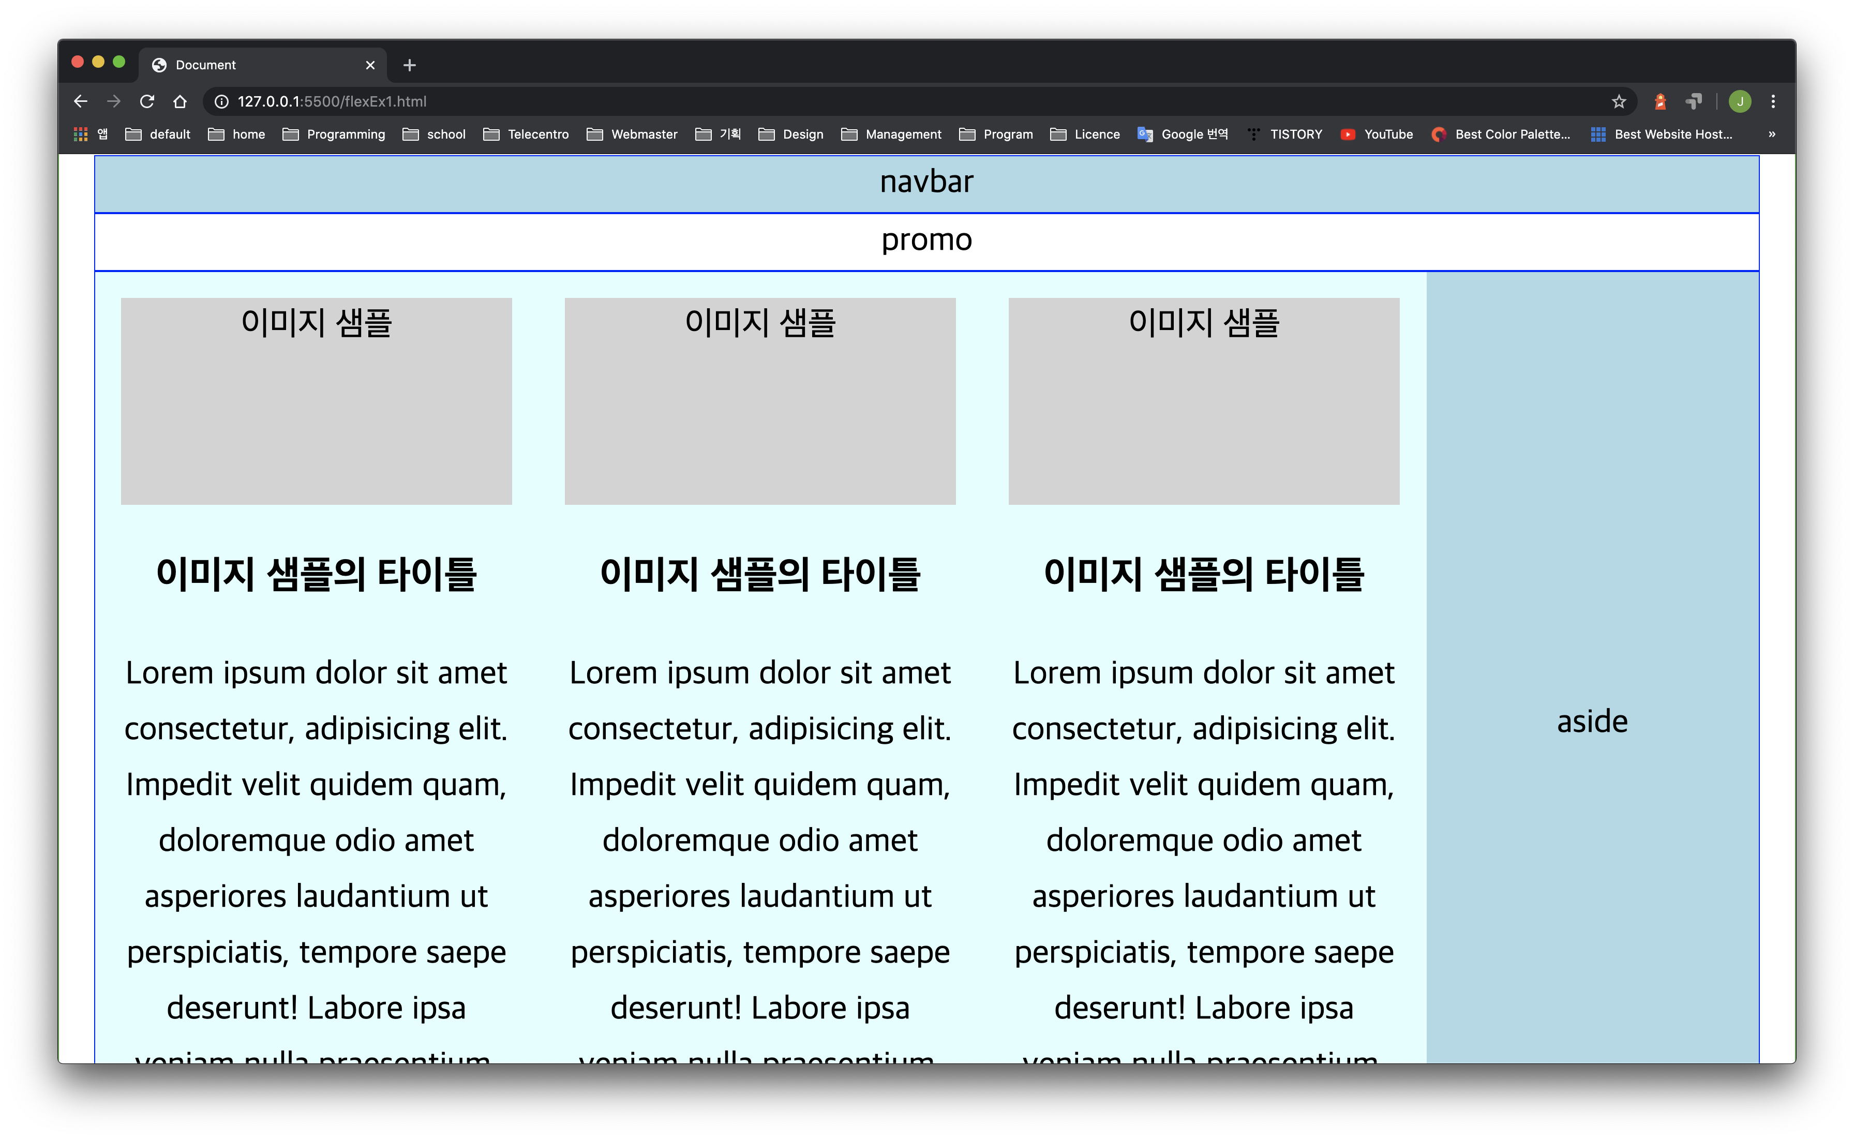1854x1140 pixels.
Task: Bookmark page with the star icon
Action: point(1619,101)
